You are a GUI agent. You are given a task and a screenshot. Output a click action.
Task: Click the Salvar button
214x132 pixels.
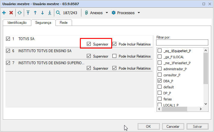click(x=197, y=127)
